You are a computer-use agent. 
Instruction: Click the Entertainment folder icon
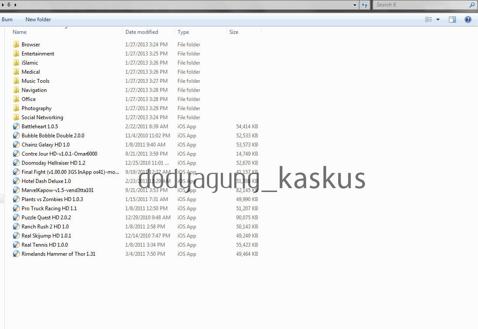pyautogui.click(x=16, y=54)
